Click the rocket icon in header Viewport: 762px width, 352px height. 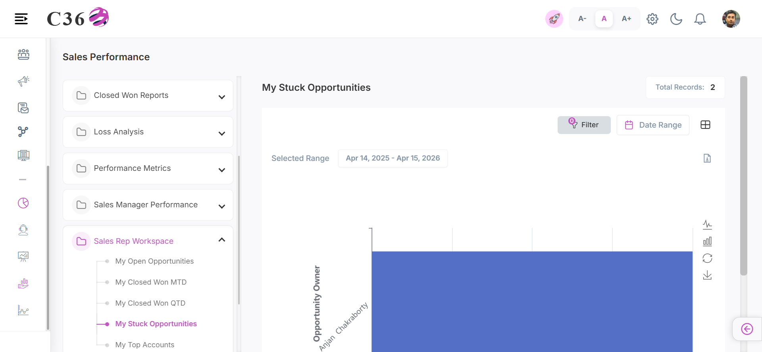point(554,19)
